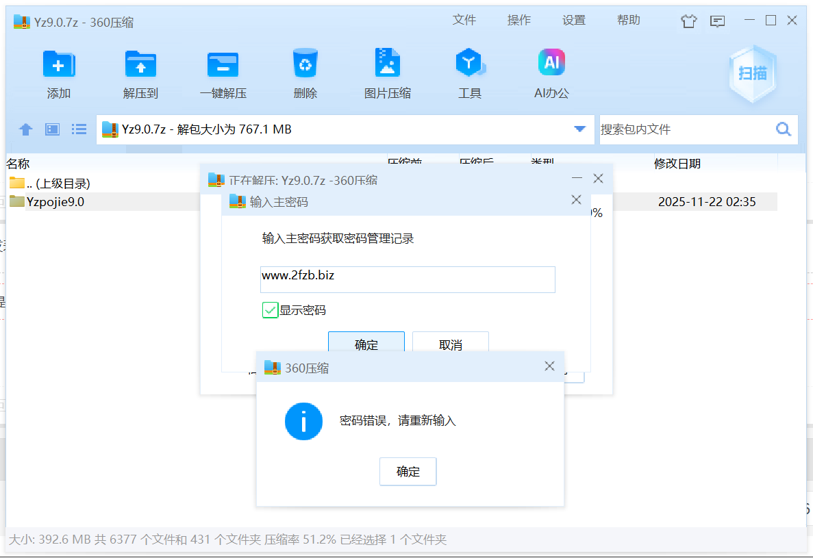Click the 扫描 scan hexagon badge
813x558 pixels.
point(752,73)
